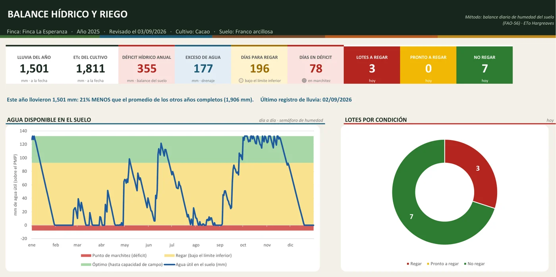Click the 'mm · drenaje' caption
This screenshot has width=556, height=277.
tap(203, 81)
